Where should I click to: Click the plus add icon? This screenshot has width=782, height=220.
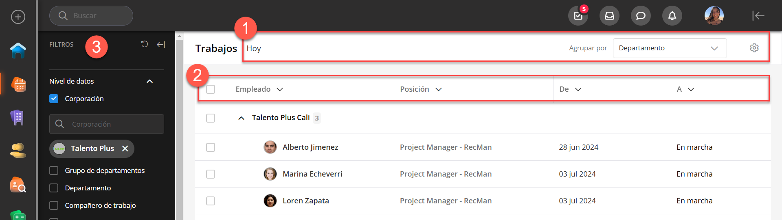[18, 17]
